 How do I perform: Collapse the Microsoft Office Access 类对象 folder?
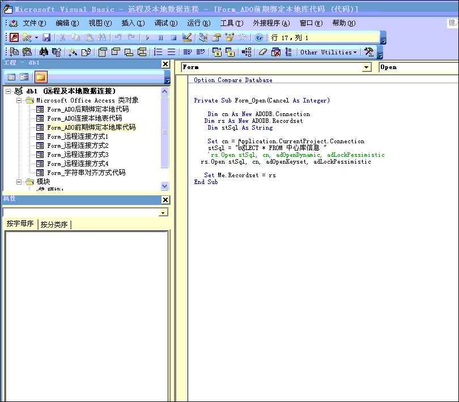tap(19, 100)
